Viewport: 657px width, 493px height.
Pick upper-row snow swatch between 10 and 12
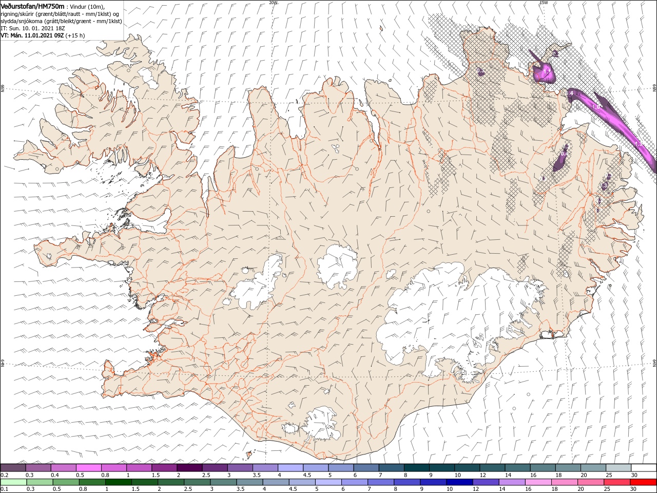click(467, 468)
